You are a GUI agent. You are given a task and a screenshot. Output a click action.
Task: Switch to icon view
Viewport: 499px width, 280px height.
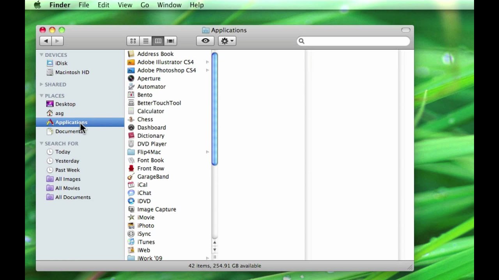coord(133,41)
